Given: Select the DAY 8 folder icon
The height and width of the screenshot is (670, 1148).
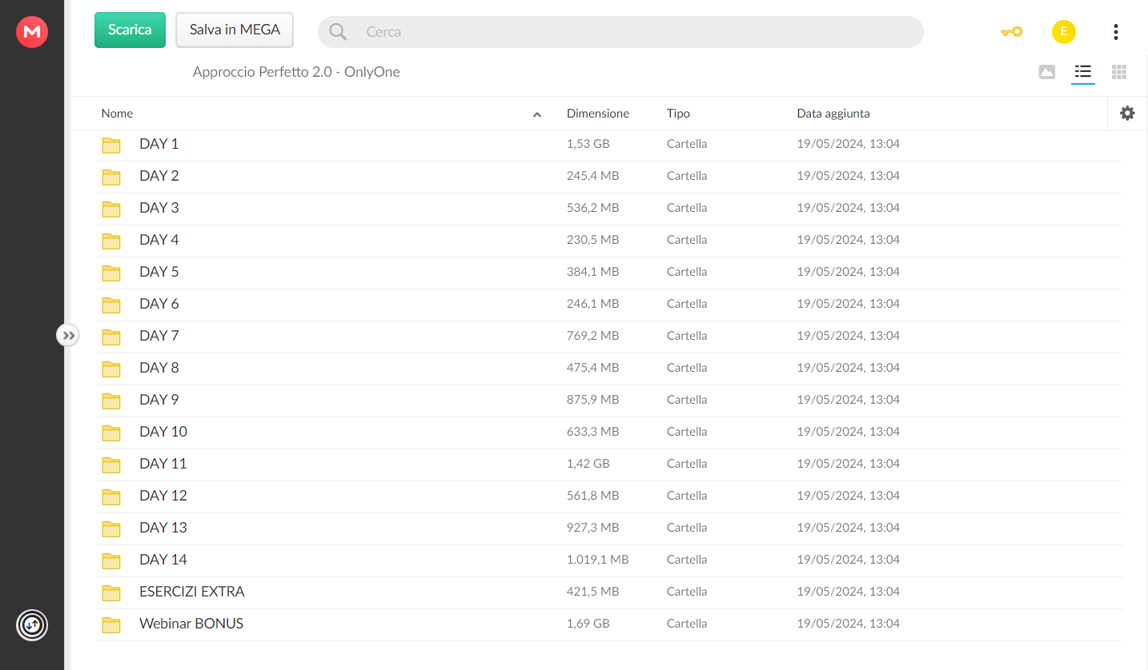Looking at the screenshot, I should click(111, 369).
